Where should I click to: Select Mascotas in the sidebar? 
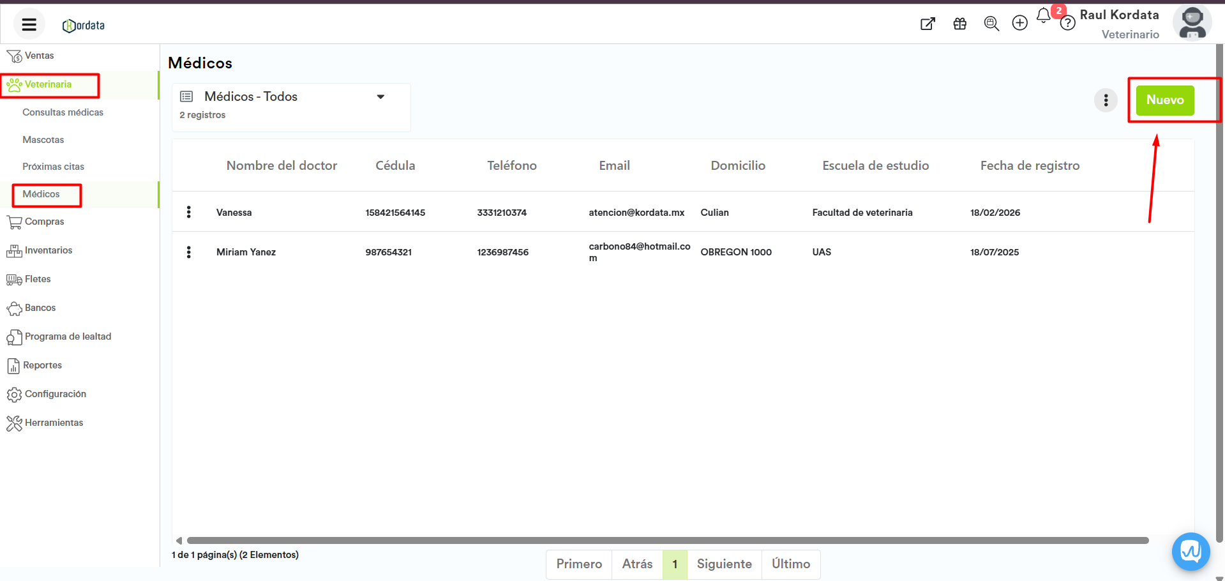click(43, 140)
